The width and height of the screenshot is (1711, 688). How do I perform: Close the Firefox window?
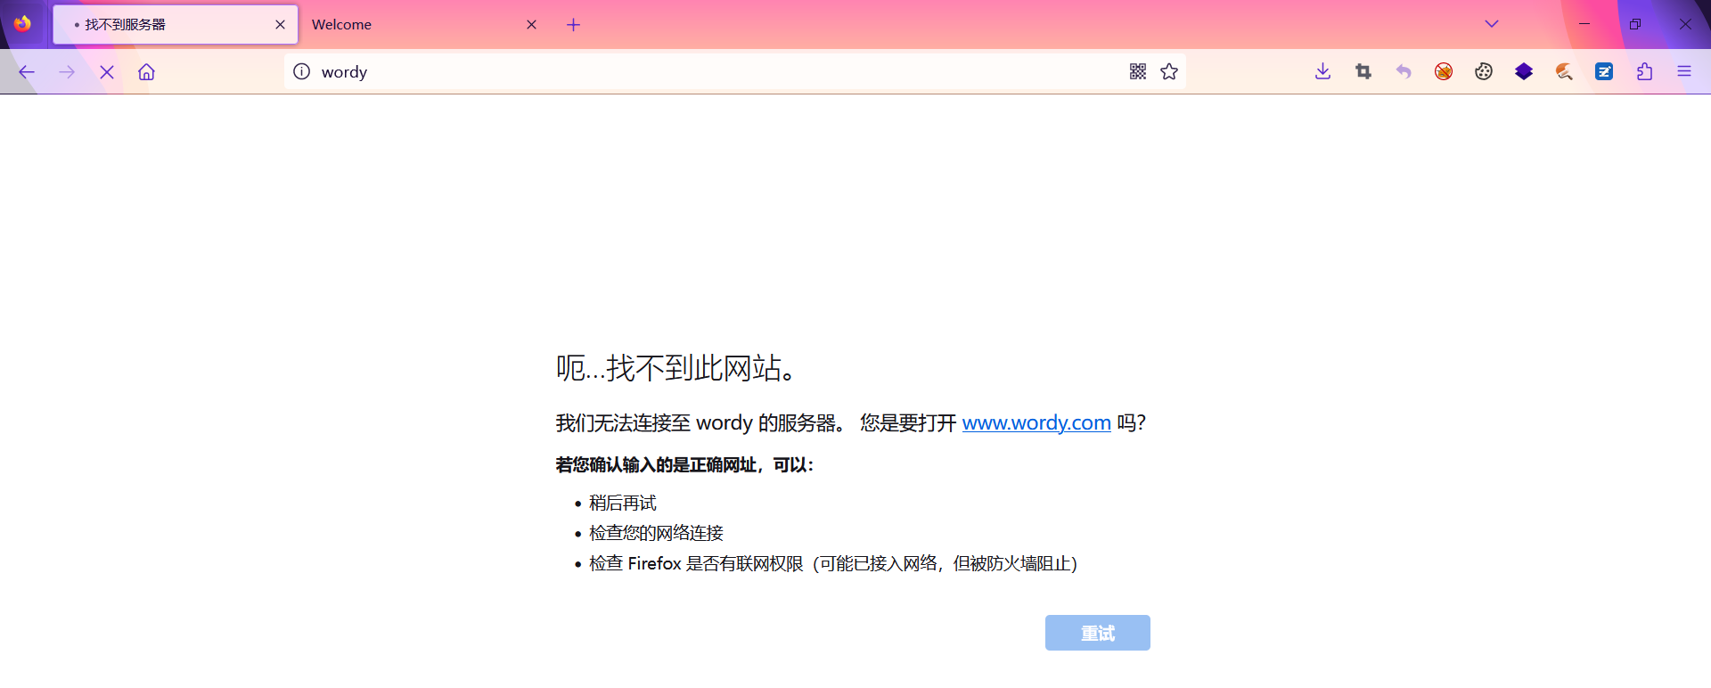pyautogui.click(x=1685, y=24)
